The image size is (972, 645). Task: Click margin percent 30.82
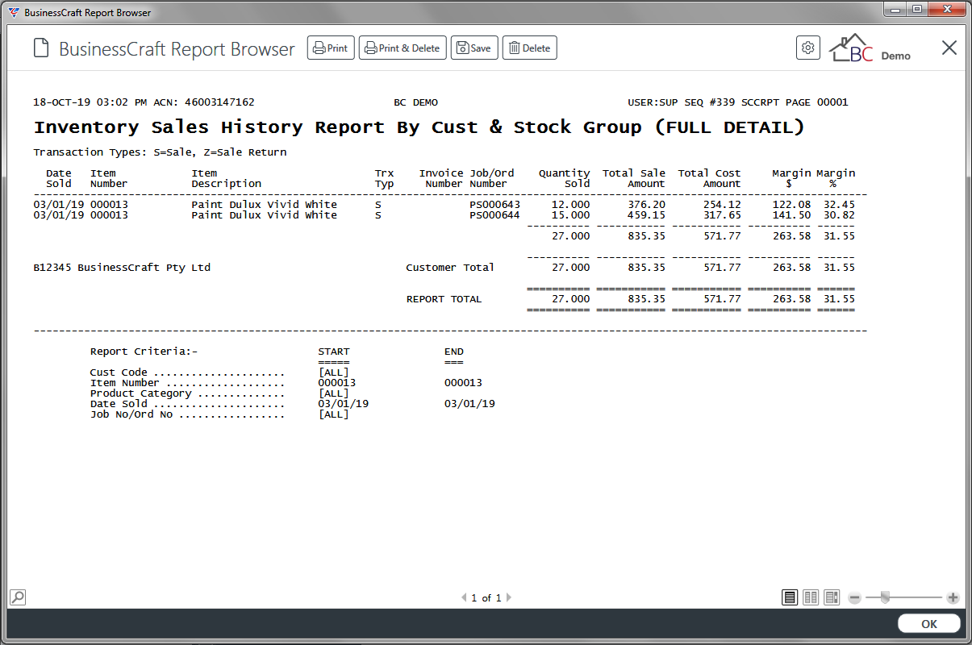point(839,215)
